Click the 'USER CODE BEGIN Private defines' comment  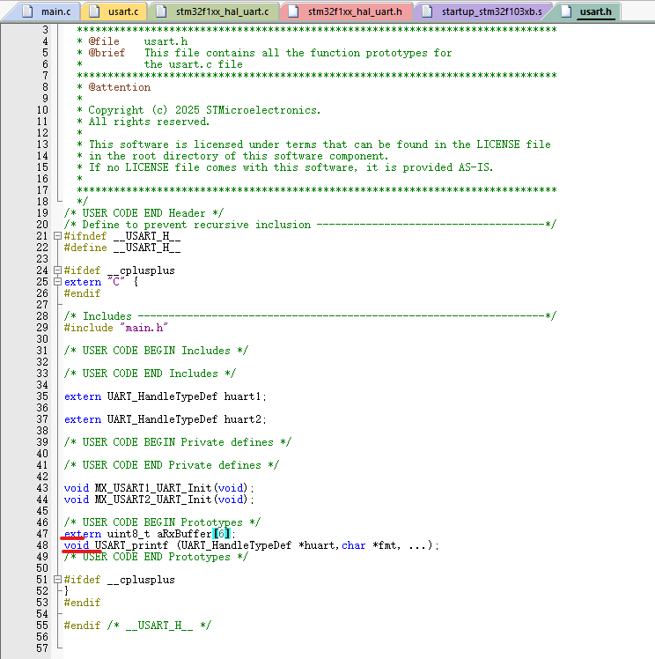click(178, 442)
